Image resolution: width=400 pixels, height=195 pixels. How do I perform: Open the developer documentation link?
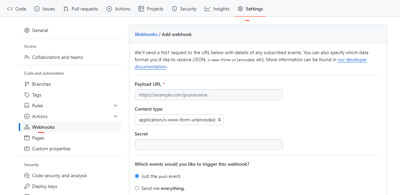pos(352,60)
